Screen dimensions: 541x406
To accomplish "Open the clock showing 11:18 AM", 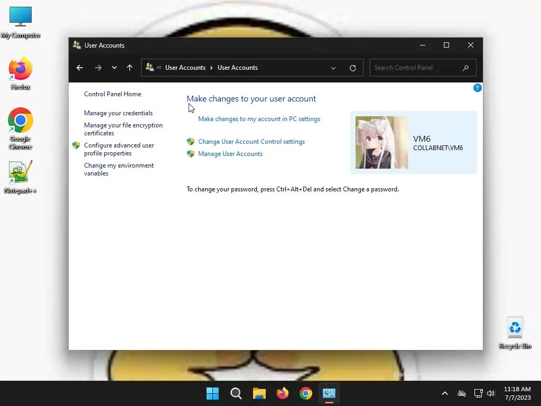I will pyautogui.click(x=517, y=393).
